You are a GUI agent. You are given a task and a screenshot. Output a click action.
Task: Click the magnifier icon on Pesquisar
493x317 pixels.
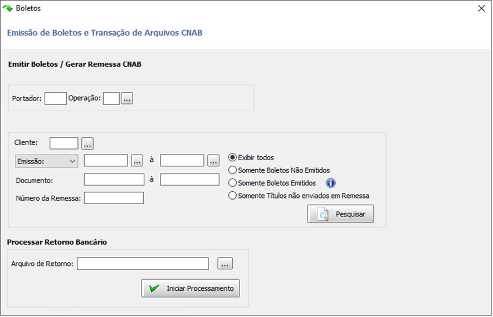pyautogui.click(x=323, y=214)
